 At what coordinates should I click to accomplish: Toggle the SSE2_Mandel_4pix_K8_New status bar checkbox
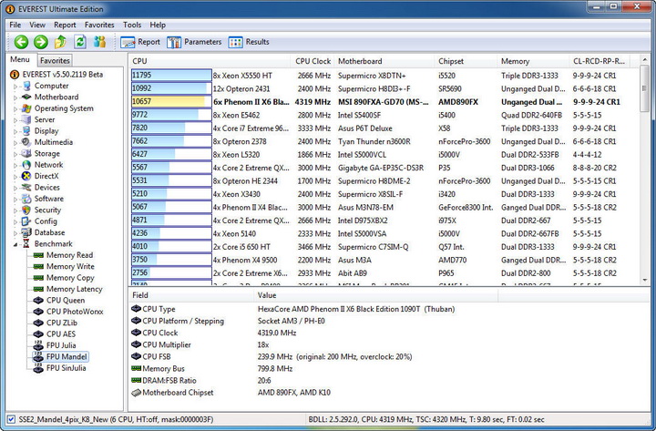point(11,419)
